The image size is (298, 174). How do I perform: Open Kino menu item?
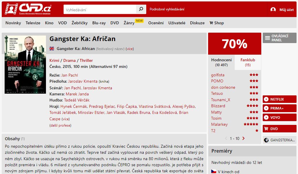[x=49, y=23]
